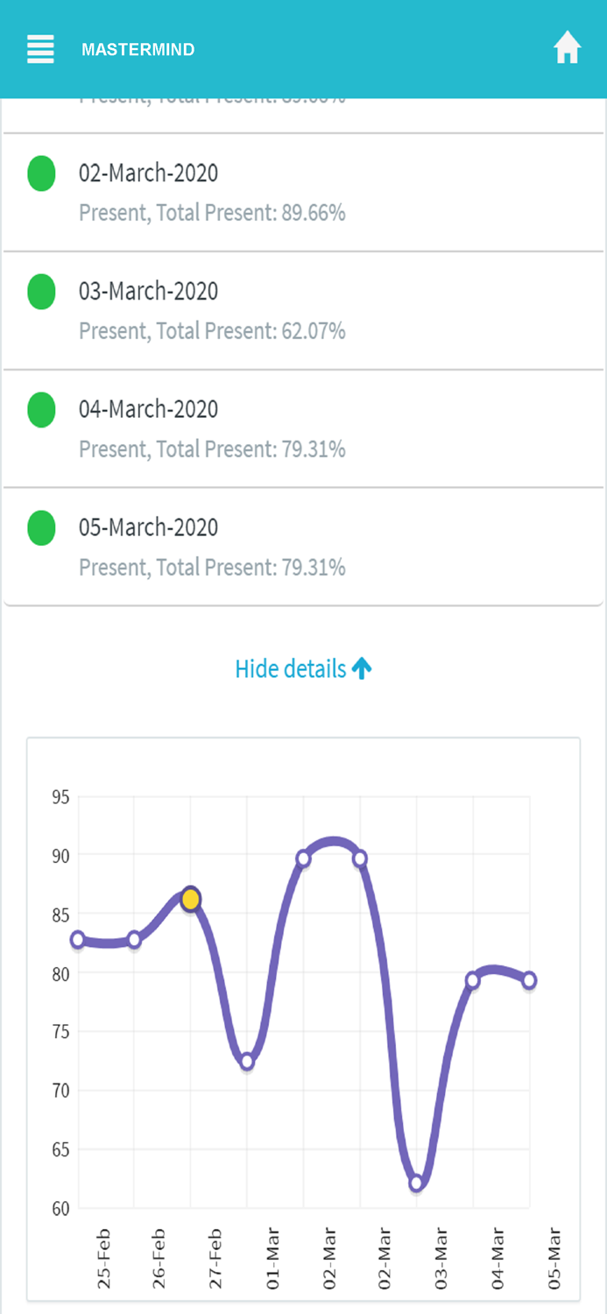The width and height of the screenshot is (607, 1314).
Task: Select the last chart point at 05-Mar
Action: pos(529,980)
